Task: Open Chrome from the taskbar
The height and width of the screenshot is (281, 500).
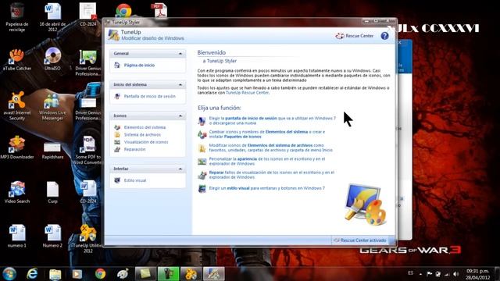Action: (100, 274)
